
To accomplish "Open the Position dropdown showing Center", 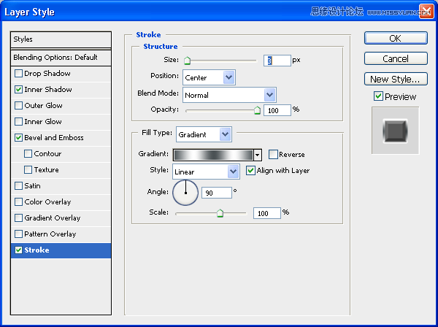I will (x=209, y=77).
